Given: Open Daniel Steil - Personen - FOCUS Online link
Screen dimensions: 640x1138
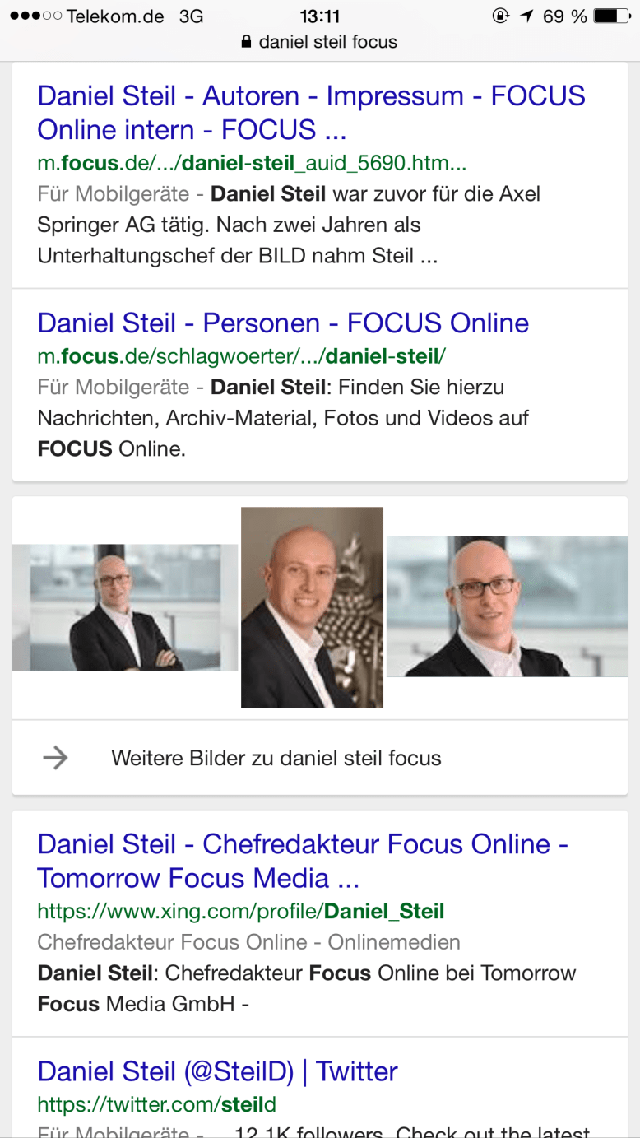Looking at the screenshot, I should click(x=283, y=323).
